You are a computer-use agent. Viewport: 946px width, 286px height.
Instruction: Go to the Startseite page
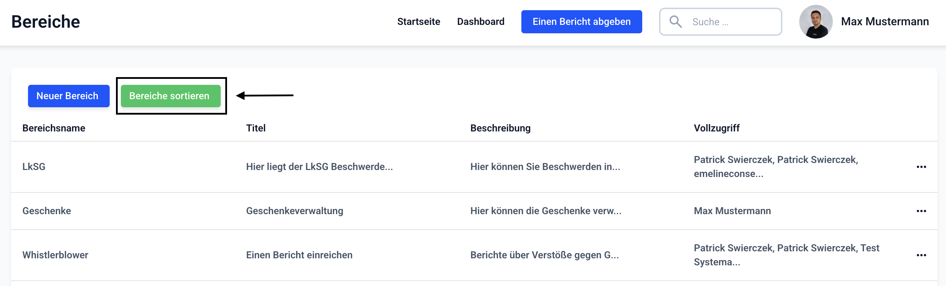click(418, 22)
